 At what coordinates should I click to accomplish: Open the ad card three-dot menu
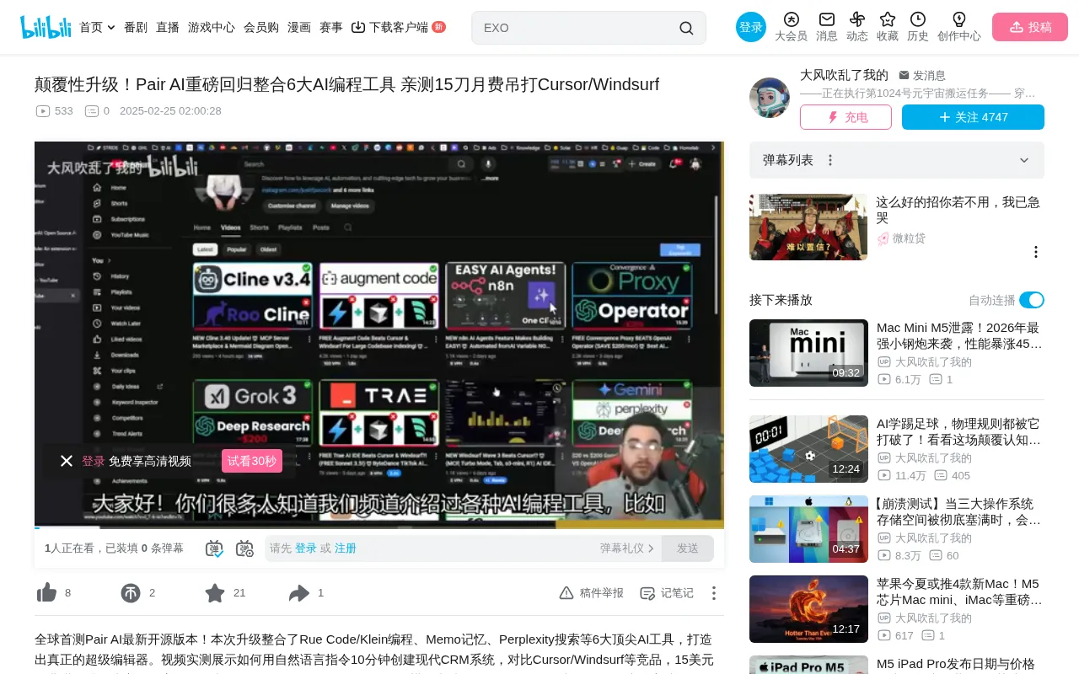pyautogui.click(x=1036, y=252)
